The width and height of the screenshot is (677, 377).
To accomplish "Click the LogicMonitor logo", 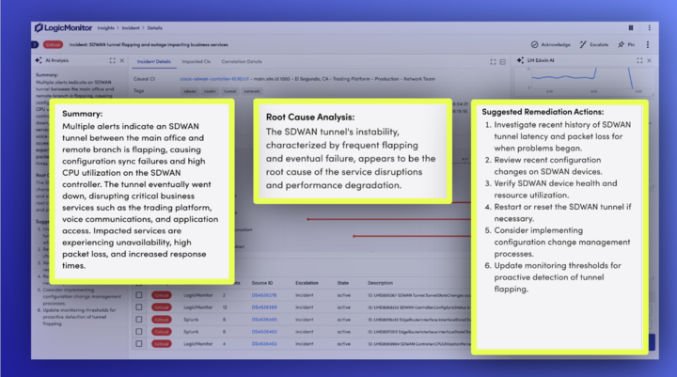I will [x=64, y=27].
